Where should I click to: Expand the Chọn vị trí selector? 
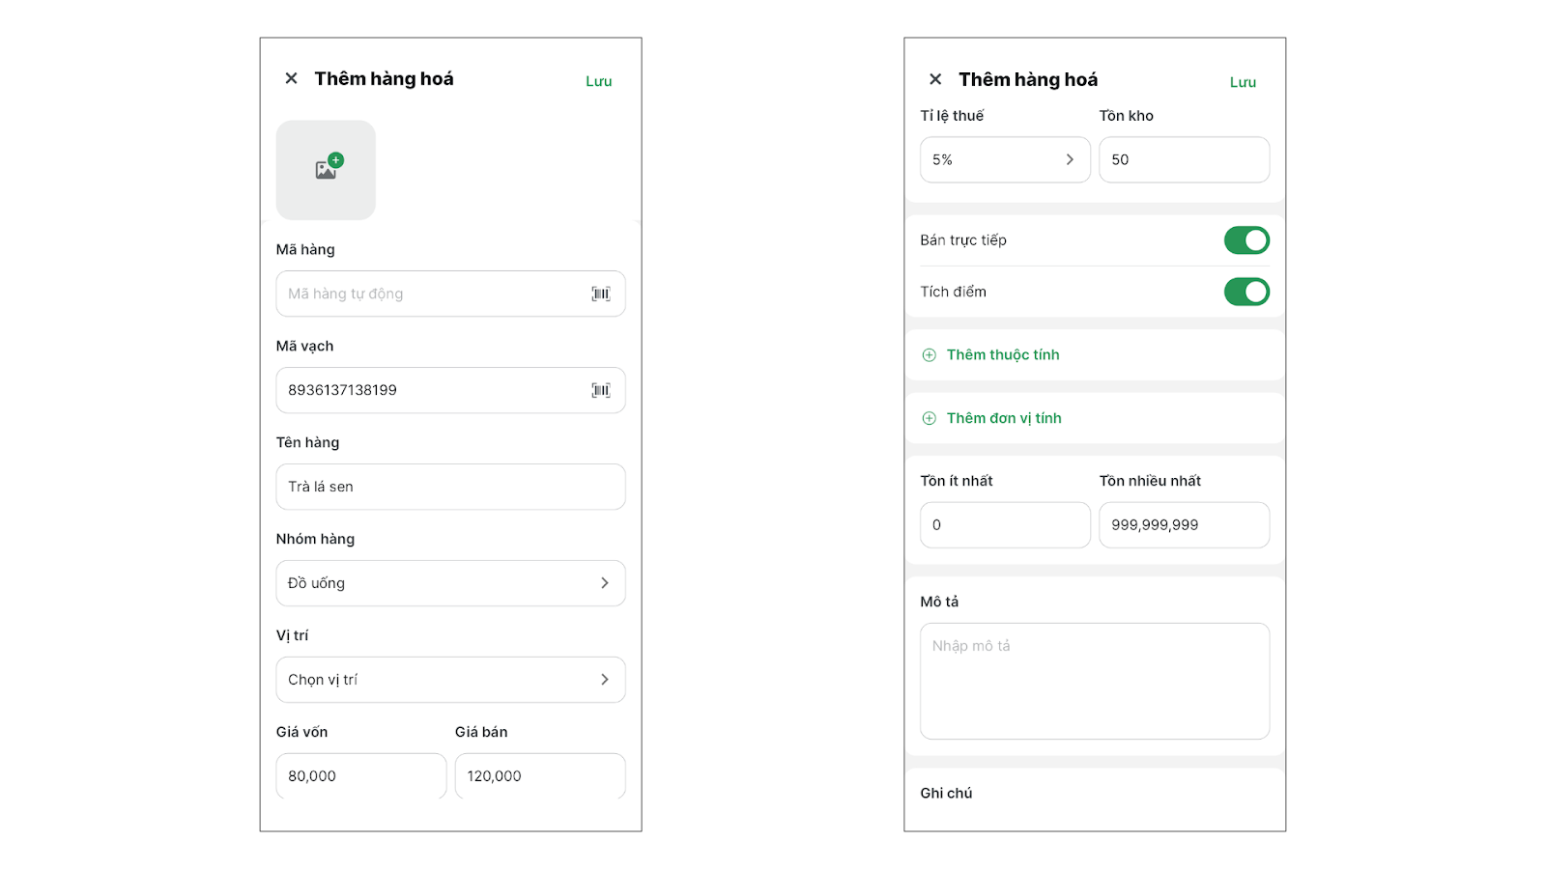tap(450, 680)
